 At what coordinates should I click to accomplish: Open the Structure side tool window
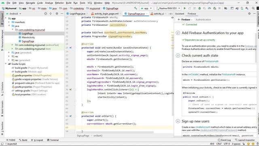pos(2,88)
